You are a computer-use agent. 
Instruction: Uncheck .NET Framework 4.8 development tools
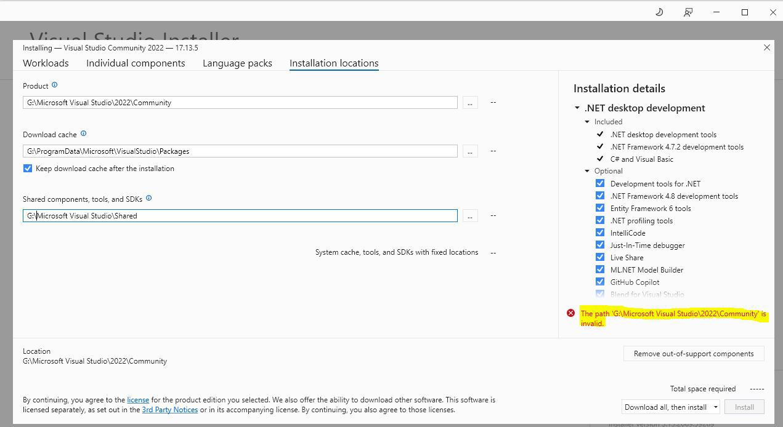(x=600, y=196)
